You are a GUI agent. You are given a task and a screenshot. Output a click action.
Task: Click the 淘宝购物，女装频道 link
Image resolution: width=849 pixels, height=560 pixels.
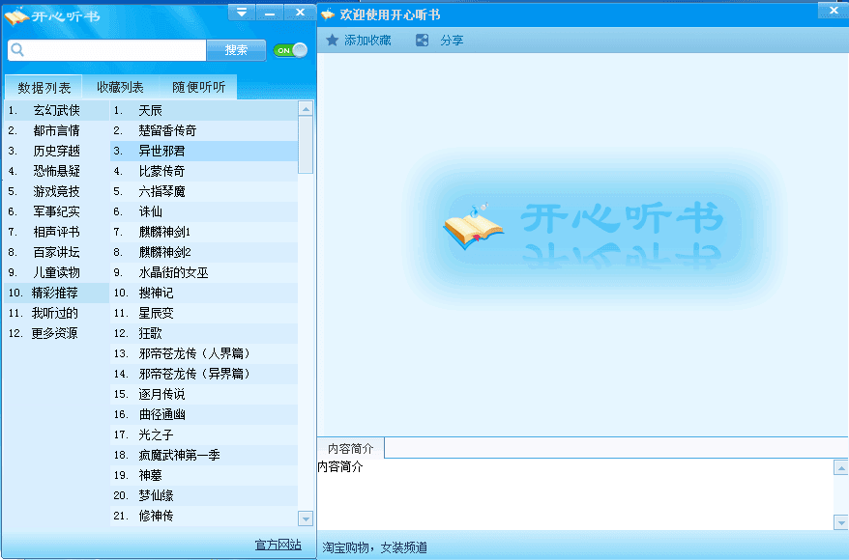point(374,547)
